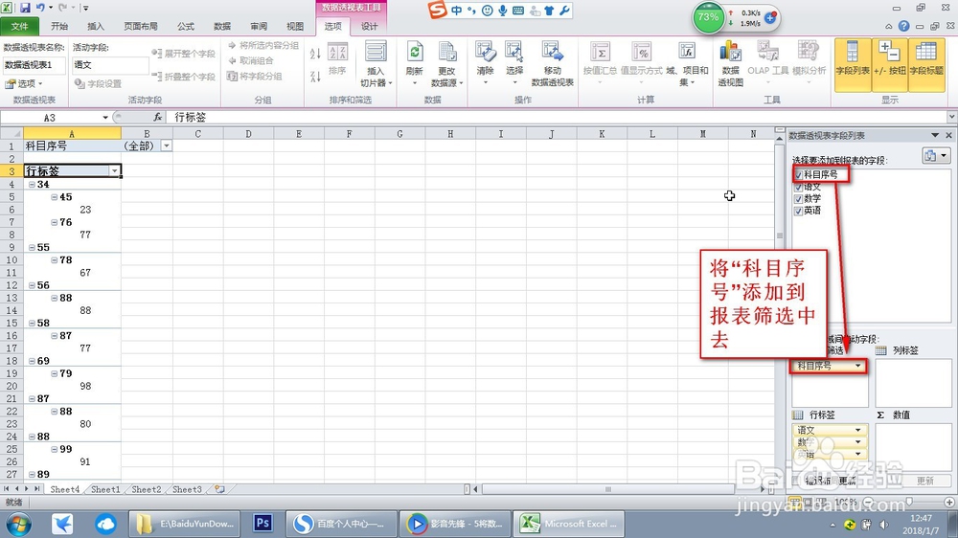Toggle Field Headers (字段标题) display
This screenshot has height=538, width=958.
926,64
